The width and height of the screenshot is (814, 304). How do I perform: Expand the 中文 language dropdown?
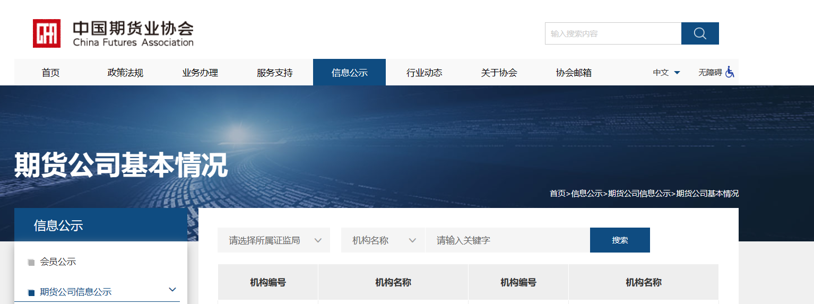[666, 73]
